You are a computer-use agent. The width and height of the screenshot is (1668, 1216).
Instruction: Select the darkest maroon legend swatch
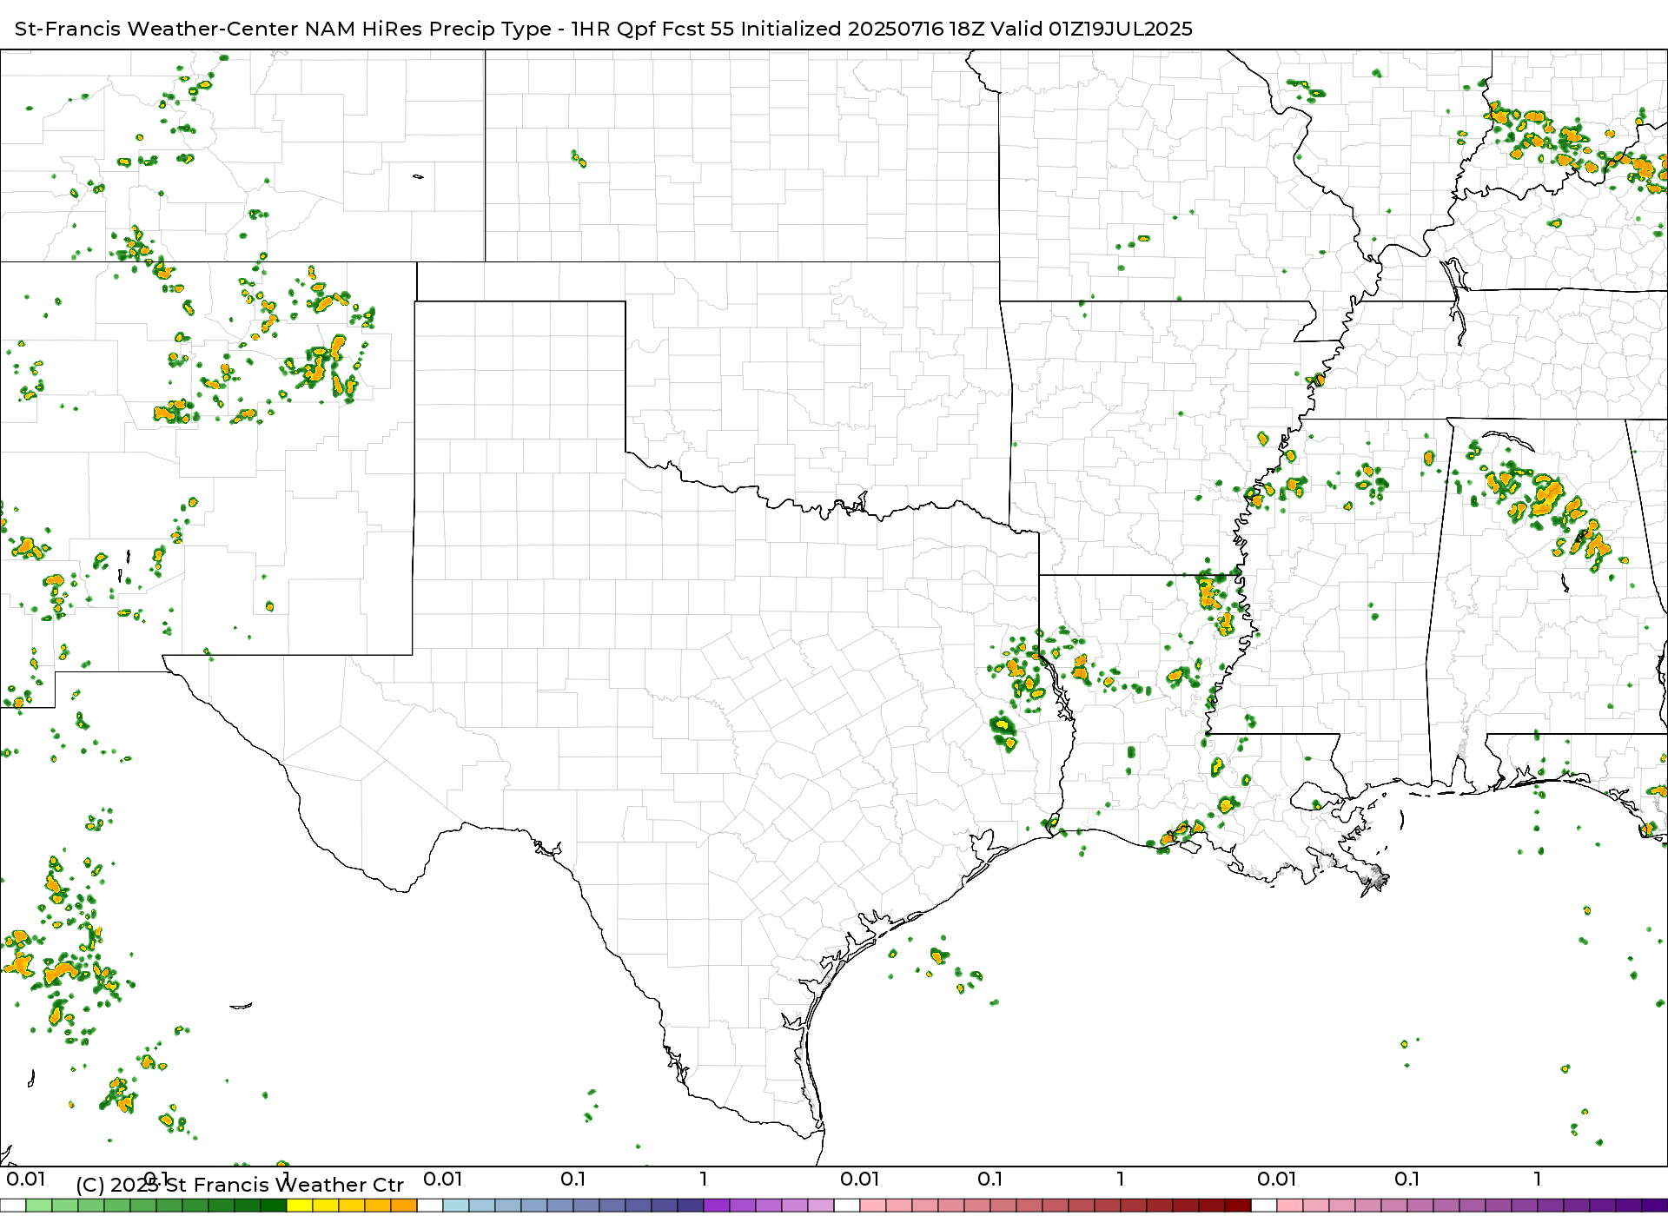click(x=1238, y=1206)
